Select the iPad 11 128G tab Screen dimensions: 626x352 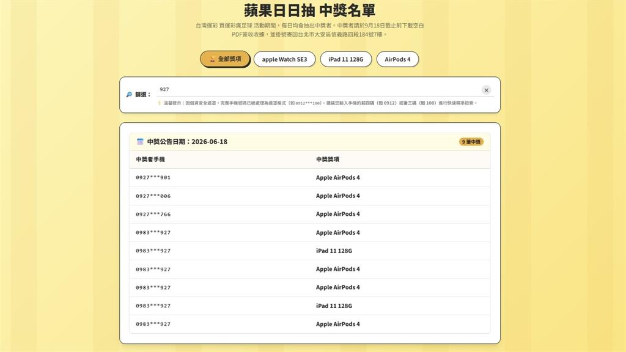[346, 59]
